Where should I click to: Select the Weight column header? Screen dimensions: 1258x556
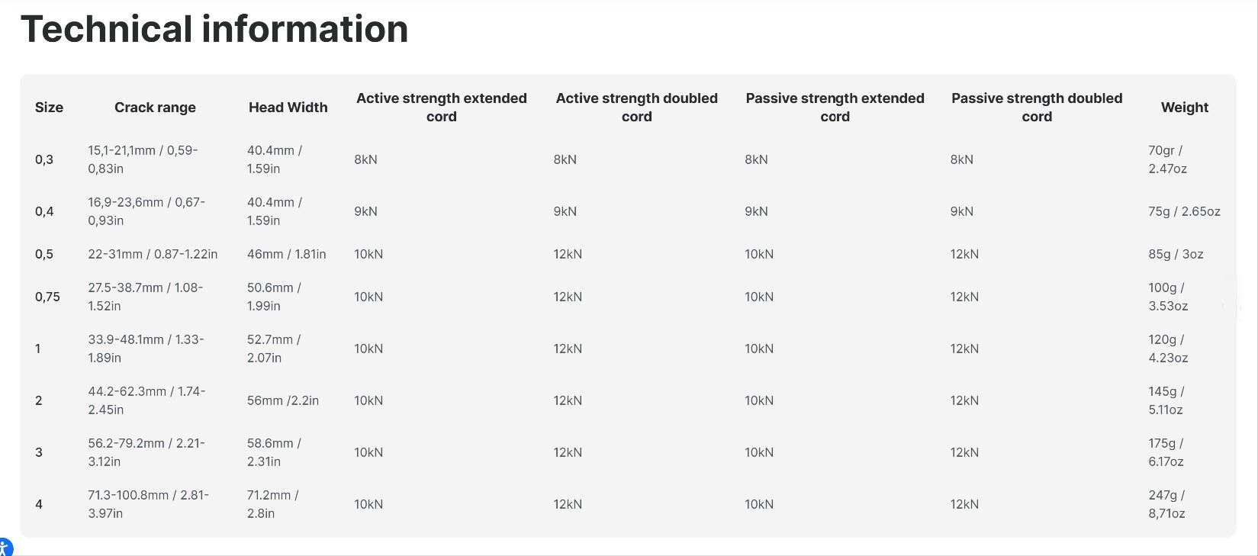(1185, 108)
